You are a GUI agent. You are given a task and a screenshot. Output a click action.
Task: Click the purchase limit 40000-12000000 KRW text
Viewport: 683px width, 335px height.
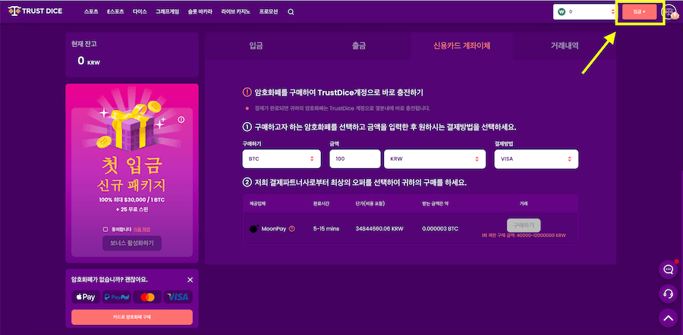(524, 236)
